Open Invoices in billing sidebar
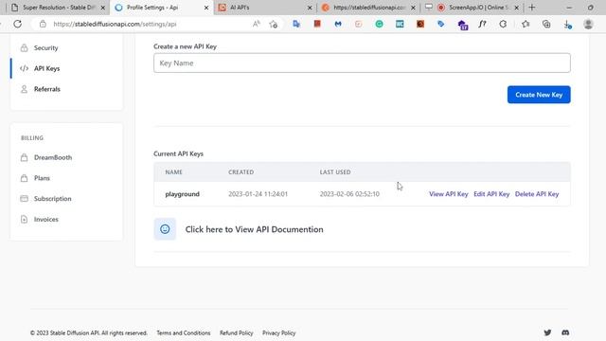The width and height of the screenshot is (606, 341). click(46, 219)
